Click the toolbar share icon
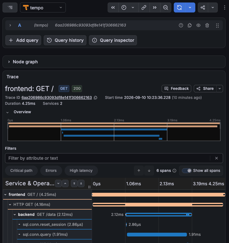This screenshot has width=229, height=243. (x=203, y=7)
